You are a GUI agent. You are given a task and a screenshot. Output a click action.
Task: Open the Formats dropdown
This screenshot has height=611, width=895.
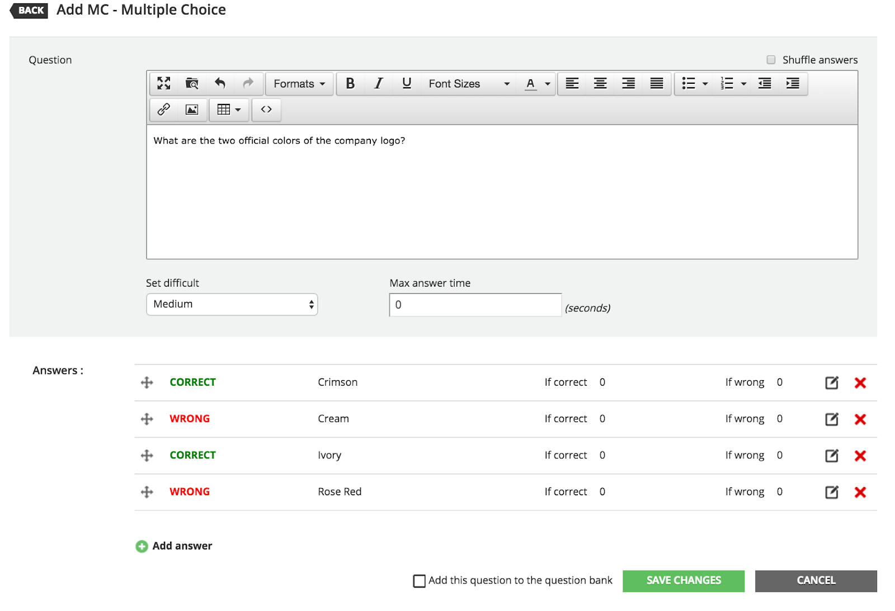tap(299, 83)
